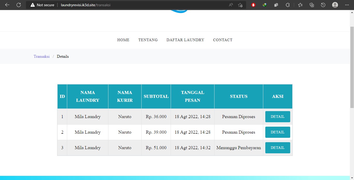Add page to favorites star icon

(x=240, y=5)
